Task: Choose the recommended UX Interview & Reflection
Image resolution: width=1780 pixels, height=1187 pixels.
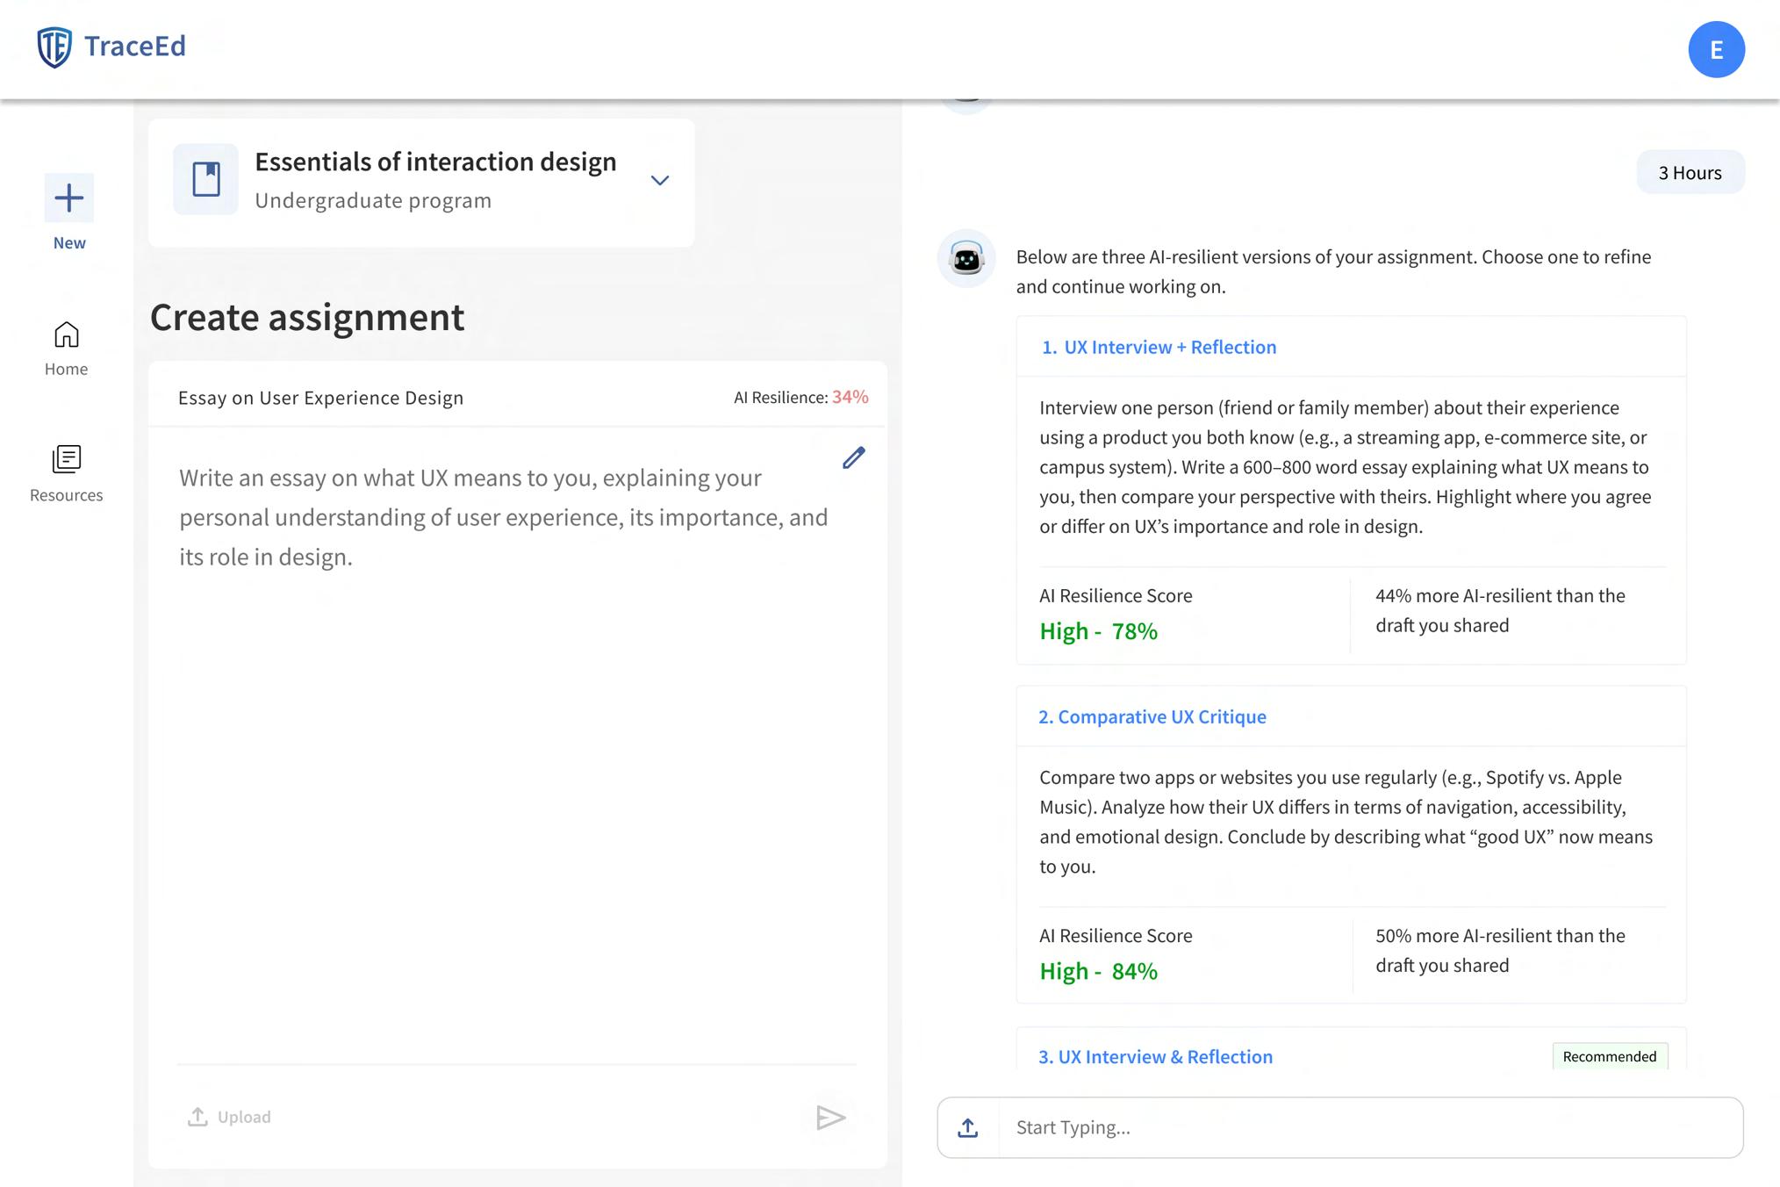Action: pyautogui.click(x=1155, y=1056)
